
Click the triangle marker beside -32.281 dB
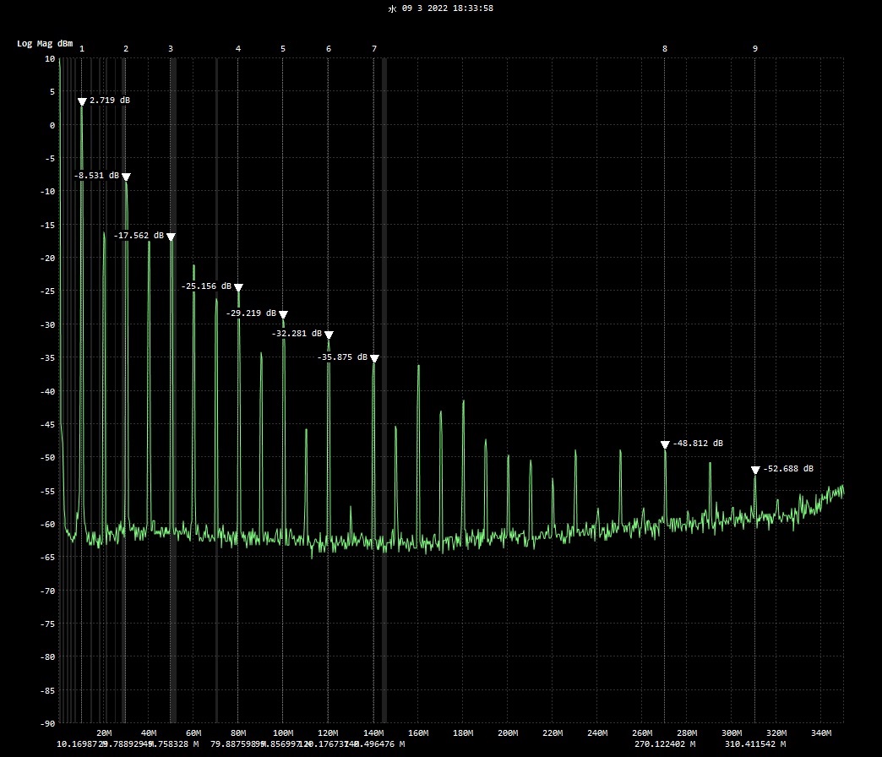(329, 335)
